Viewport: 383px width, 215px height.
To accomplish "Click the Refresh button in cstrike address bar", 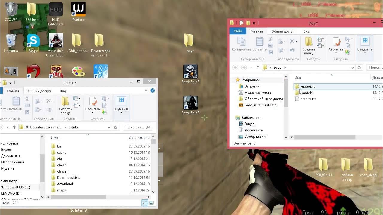I will coord(115,127).
